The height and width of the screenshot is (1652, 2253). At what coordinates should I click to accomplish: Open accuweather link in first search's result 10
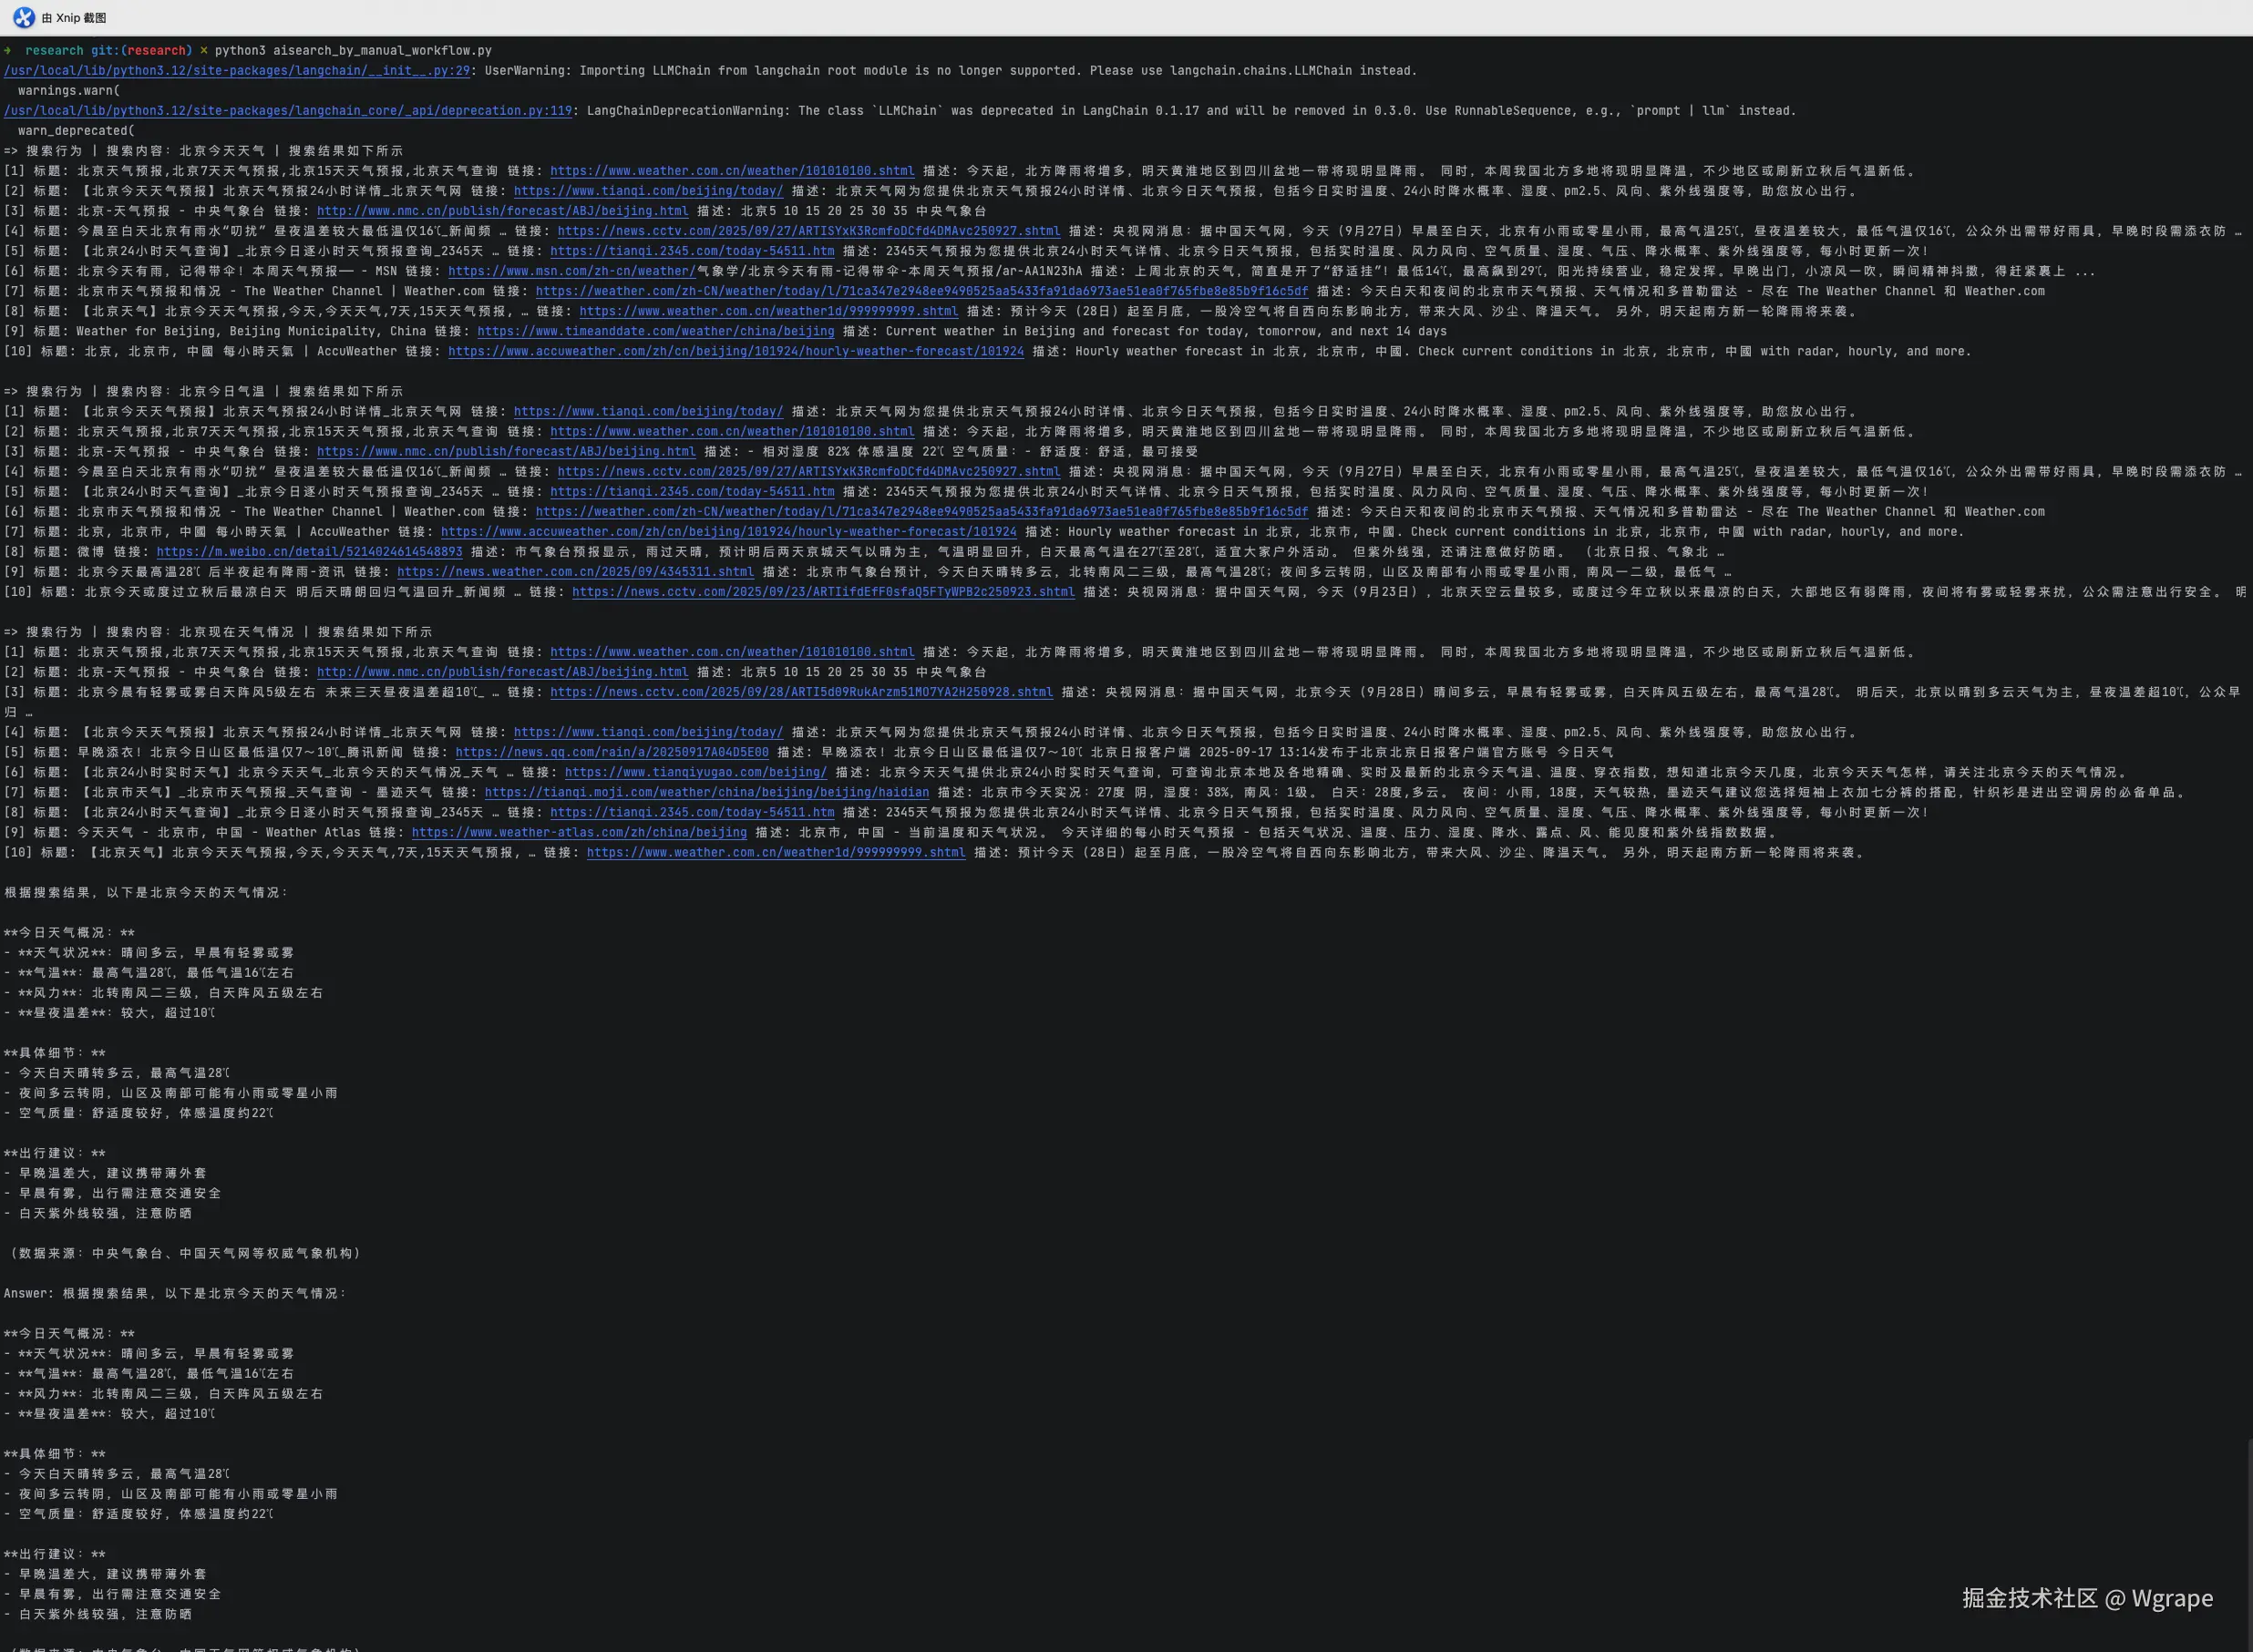point(735,351)
